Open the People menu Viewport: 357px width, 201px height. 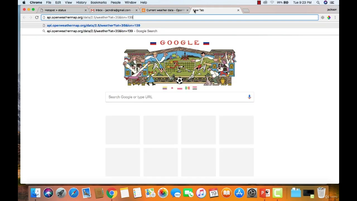(115, 3)
